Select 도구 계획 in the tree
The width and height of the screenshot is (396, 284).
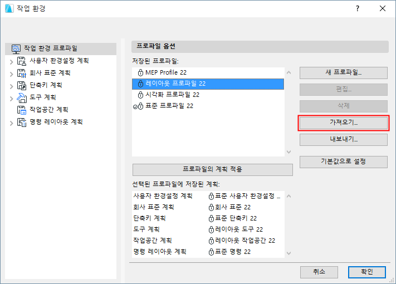click(43, 97)
